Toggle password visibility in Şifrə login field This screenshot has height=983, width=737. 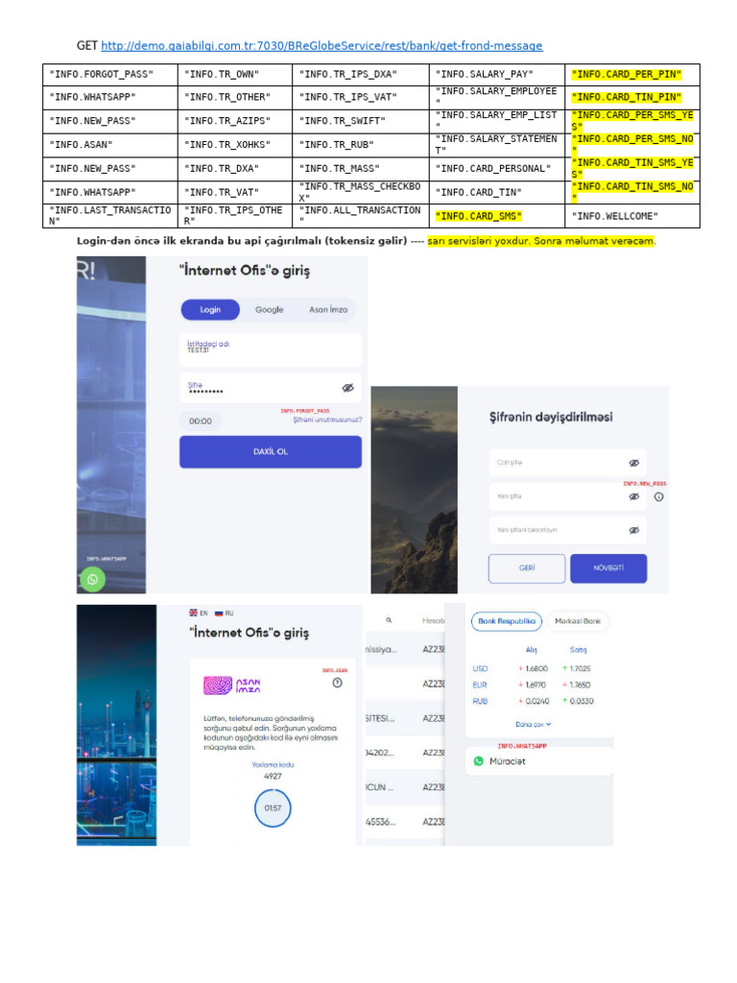(347, 388)
